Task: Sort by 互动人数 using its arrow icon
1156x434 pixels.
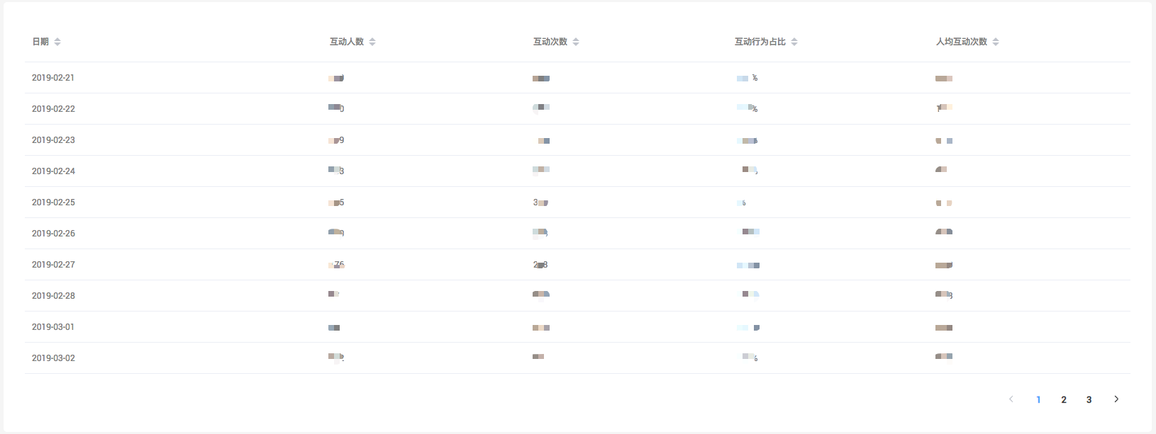Action: click(x=372, y=42)
